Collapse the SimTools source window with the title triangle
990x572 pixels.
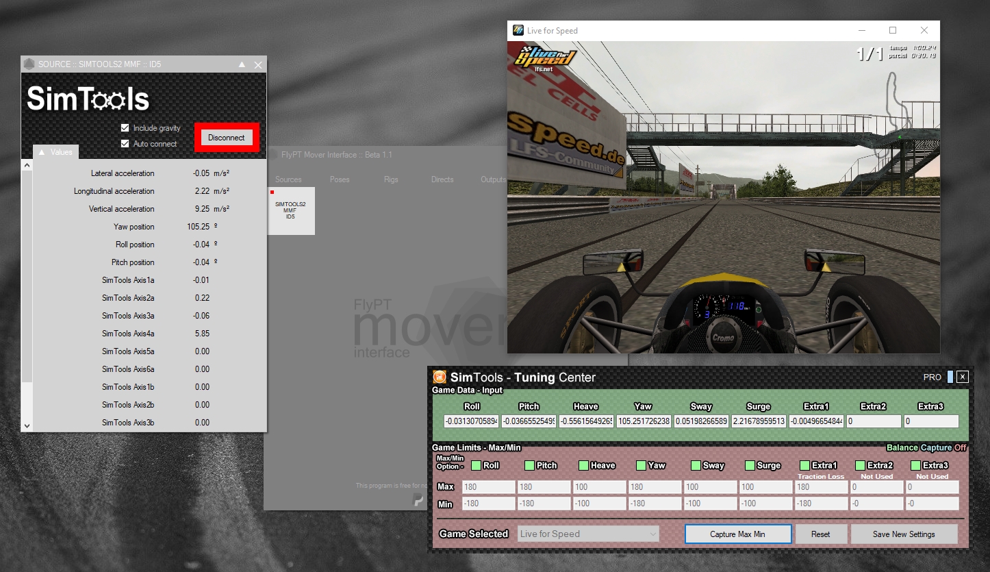pos(242,64)
